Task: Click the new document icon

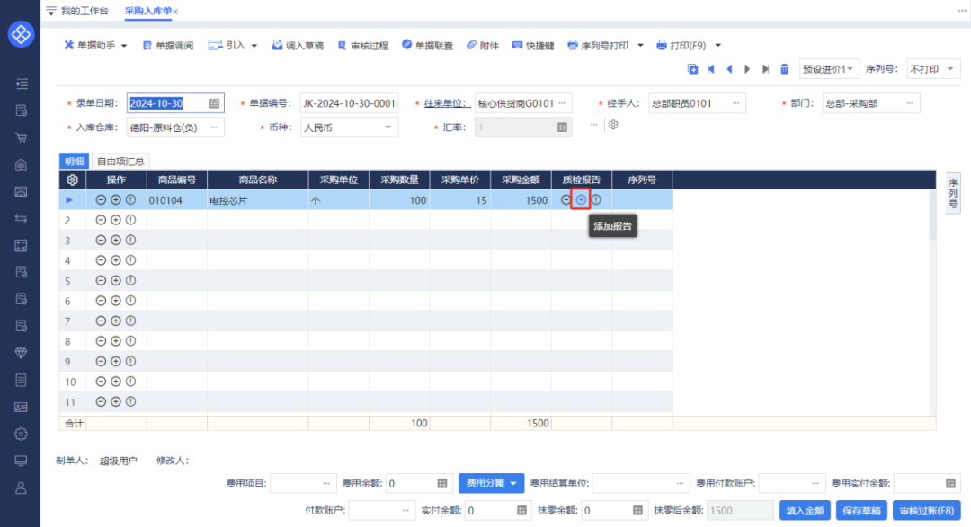Action: coord(693,68)
